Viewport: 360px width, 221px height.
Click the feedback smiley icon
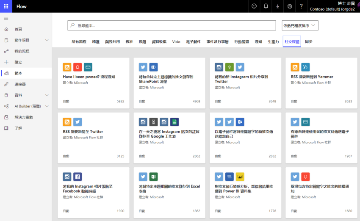click(x=254, y=6)
